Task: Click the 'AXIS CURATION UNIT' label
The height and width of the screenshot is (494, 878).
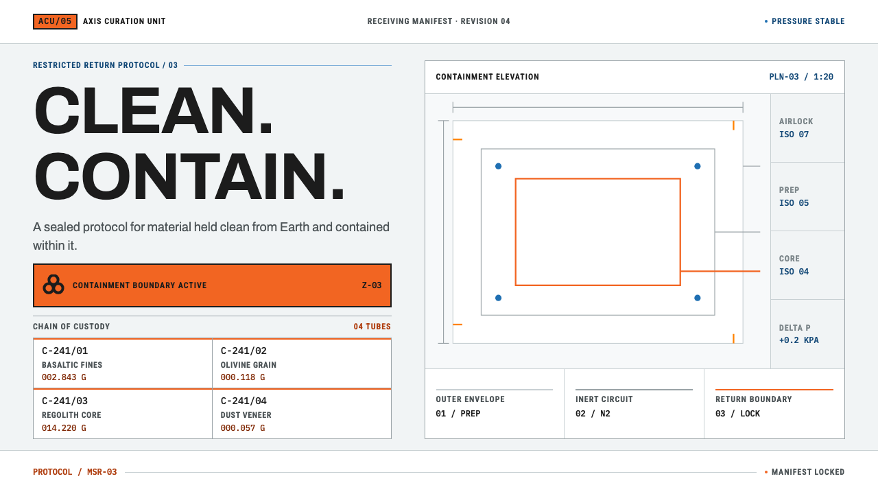Action: tap(124, 21)
